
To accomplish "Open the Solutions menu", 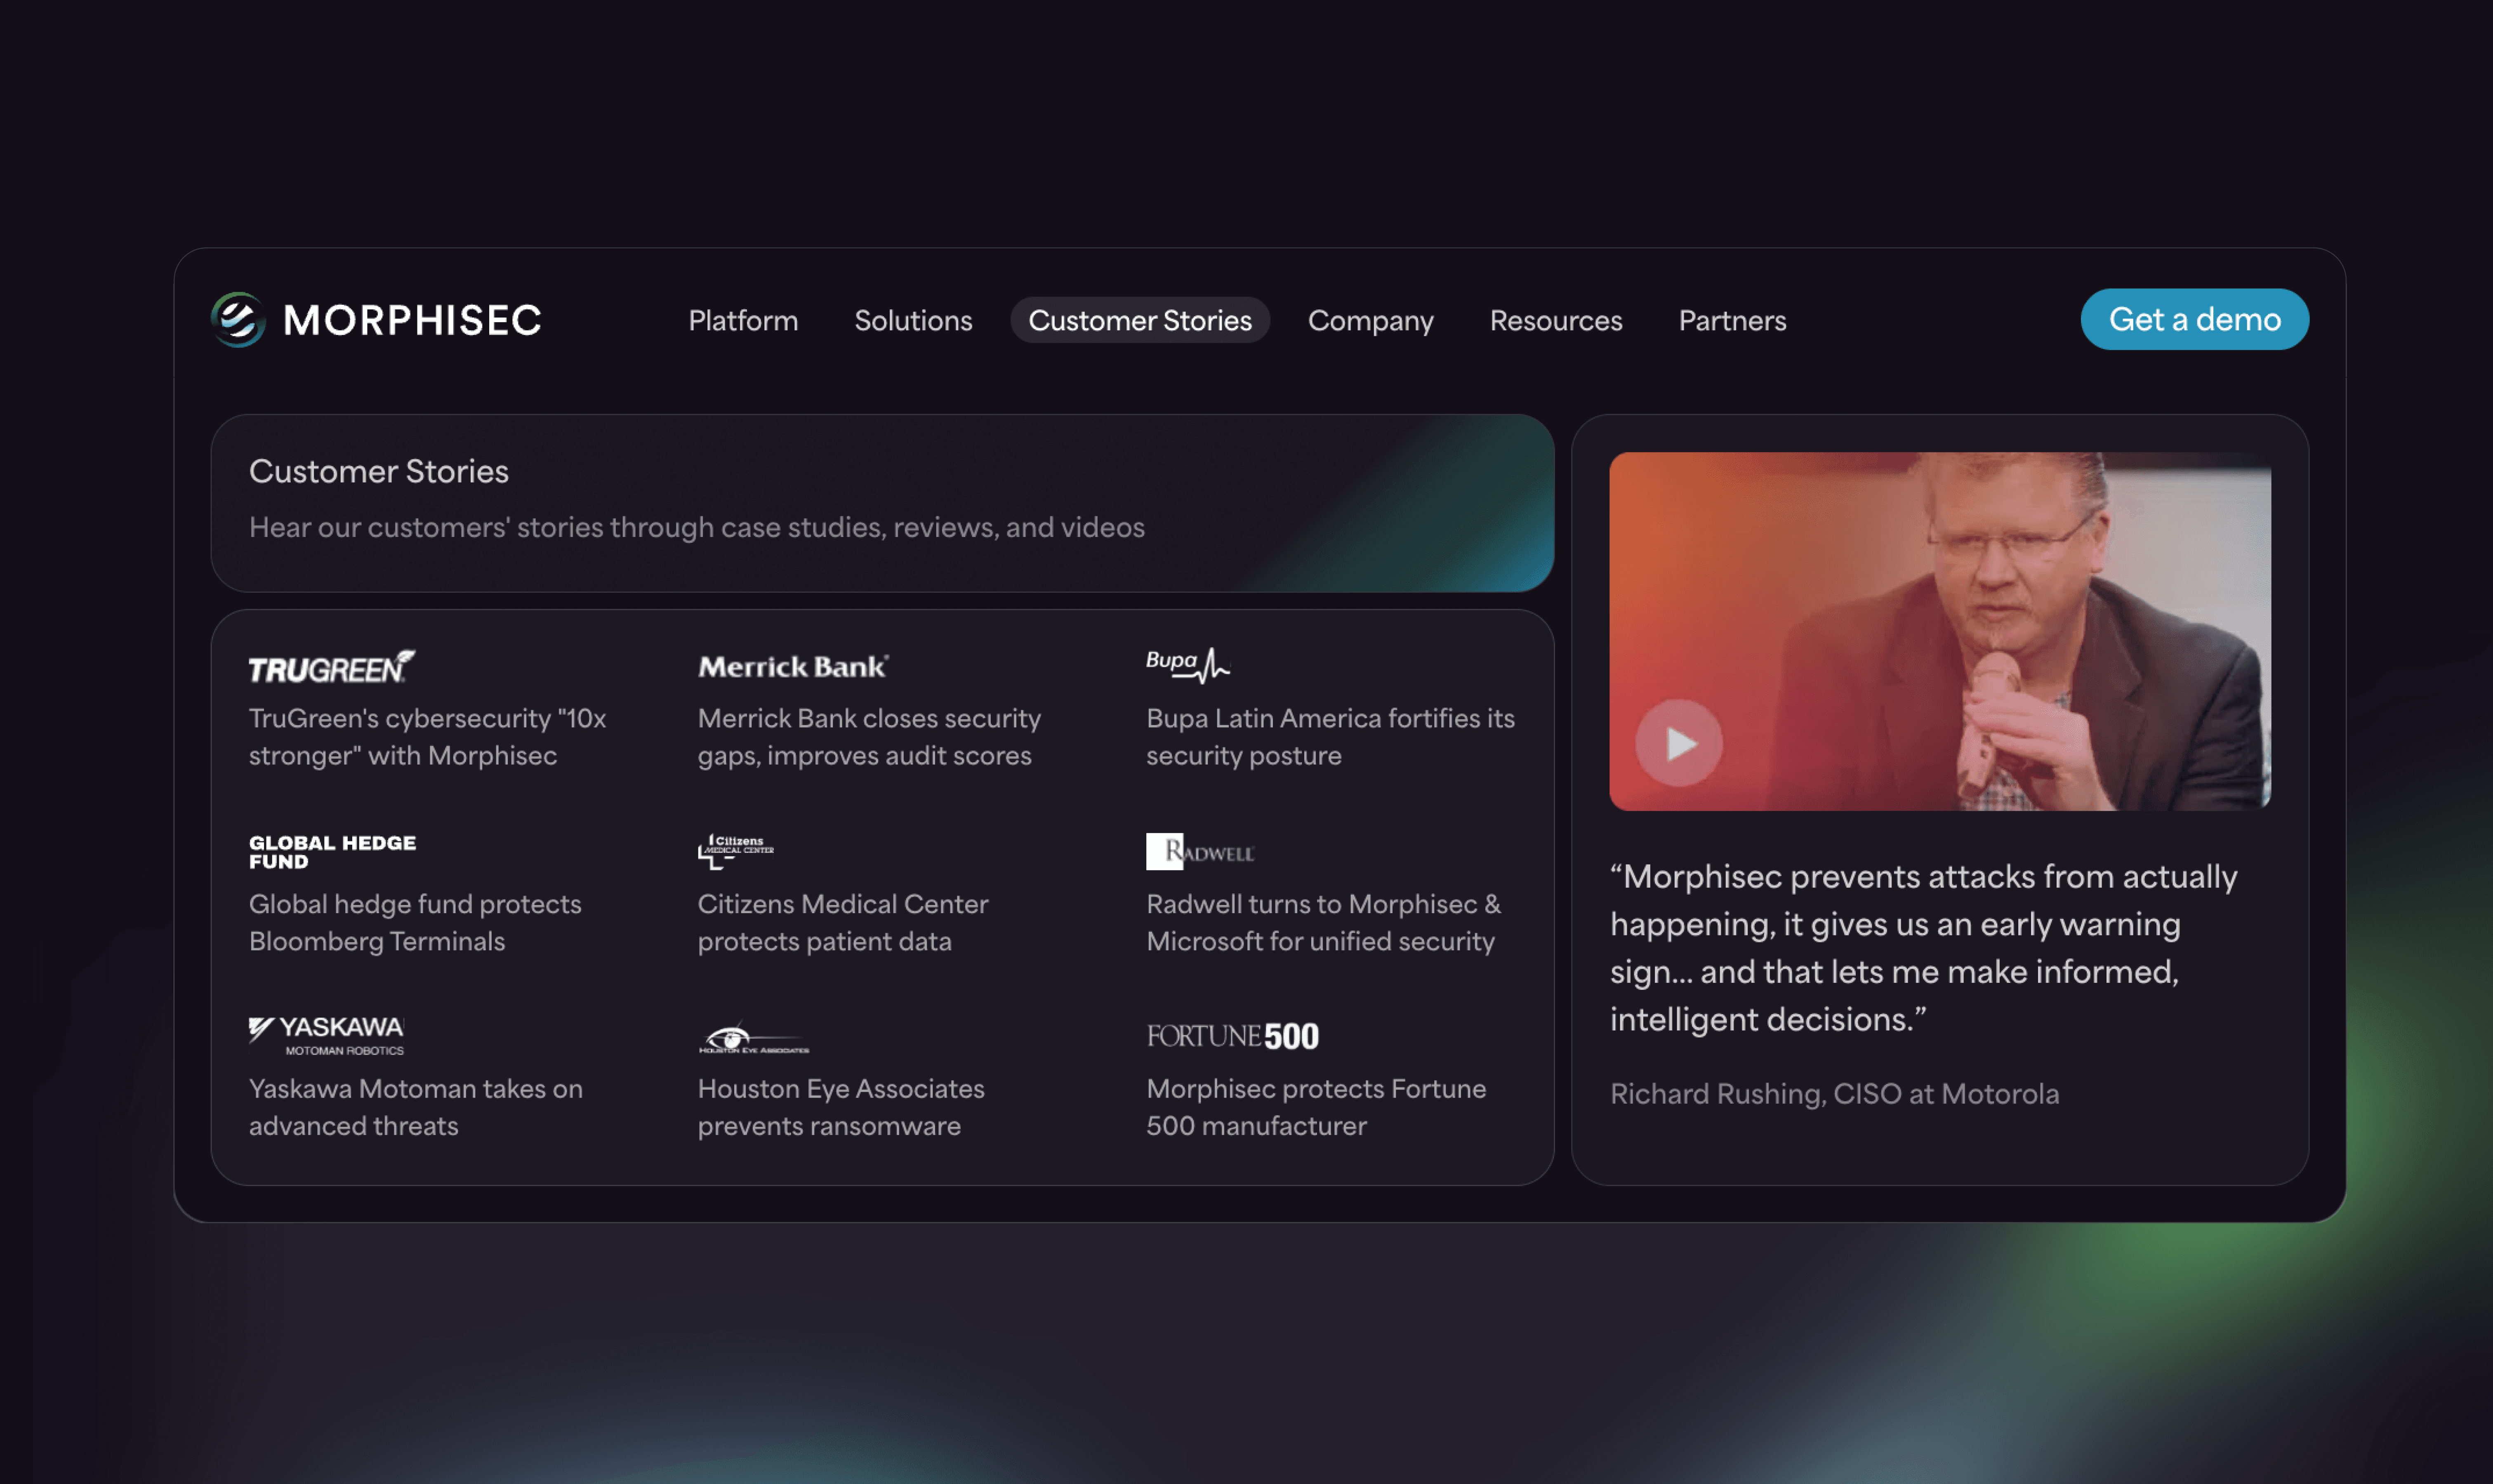I will (x=913, y=320).
